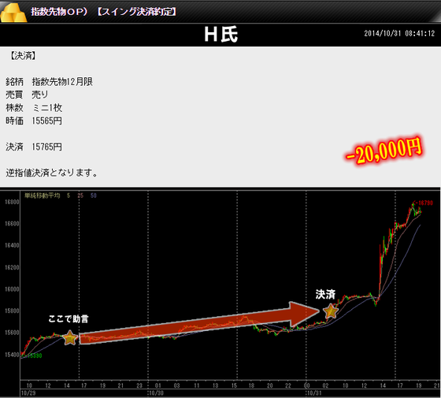Click the 10/31 date label on axis
This screenshot has width=441, height=398.
pyautogui.click(x=314, y=393)
